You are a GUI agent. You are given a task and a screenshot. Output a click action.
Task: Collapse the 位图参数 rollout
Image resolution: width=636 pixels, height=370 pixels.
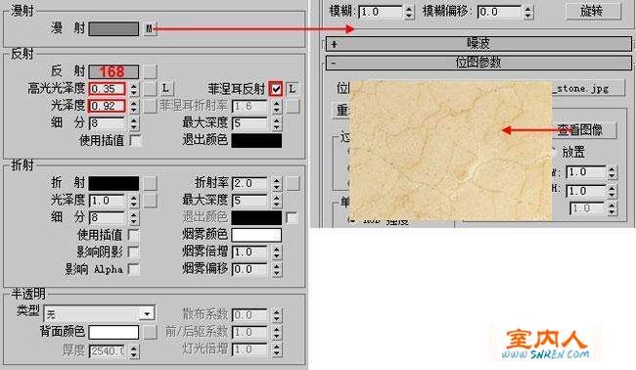tap(478, 63)
